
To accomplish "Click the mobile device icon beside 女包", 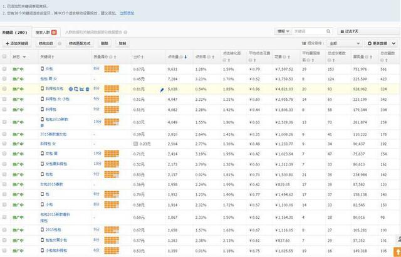I will (43, 68).
